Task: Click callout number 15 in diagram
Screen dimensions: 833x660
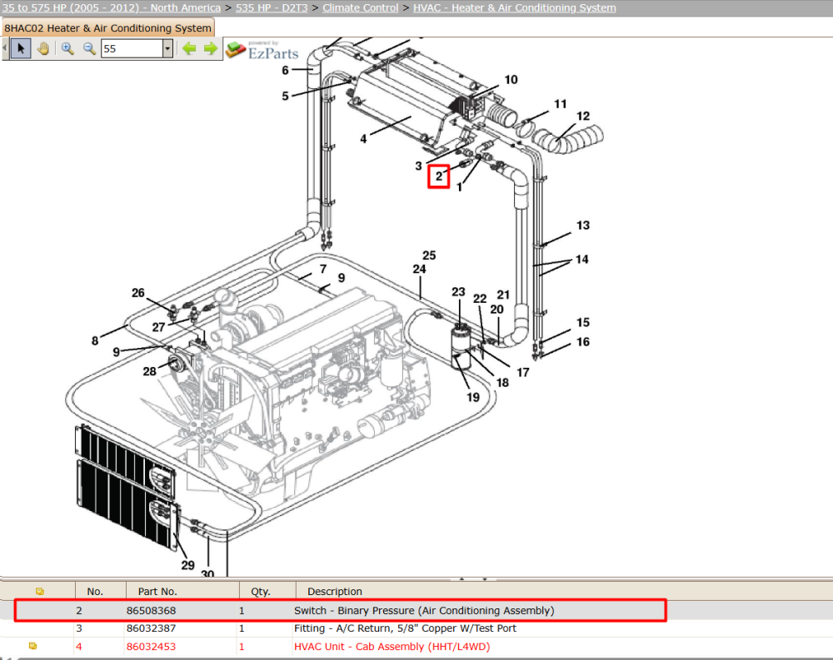Action: point(583,323)
